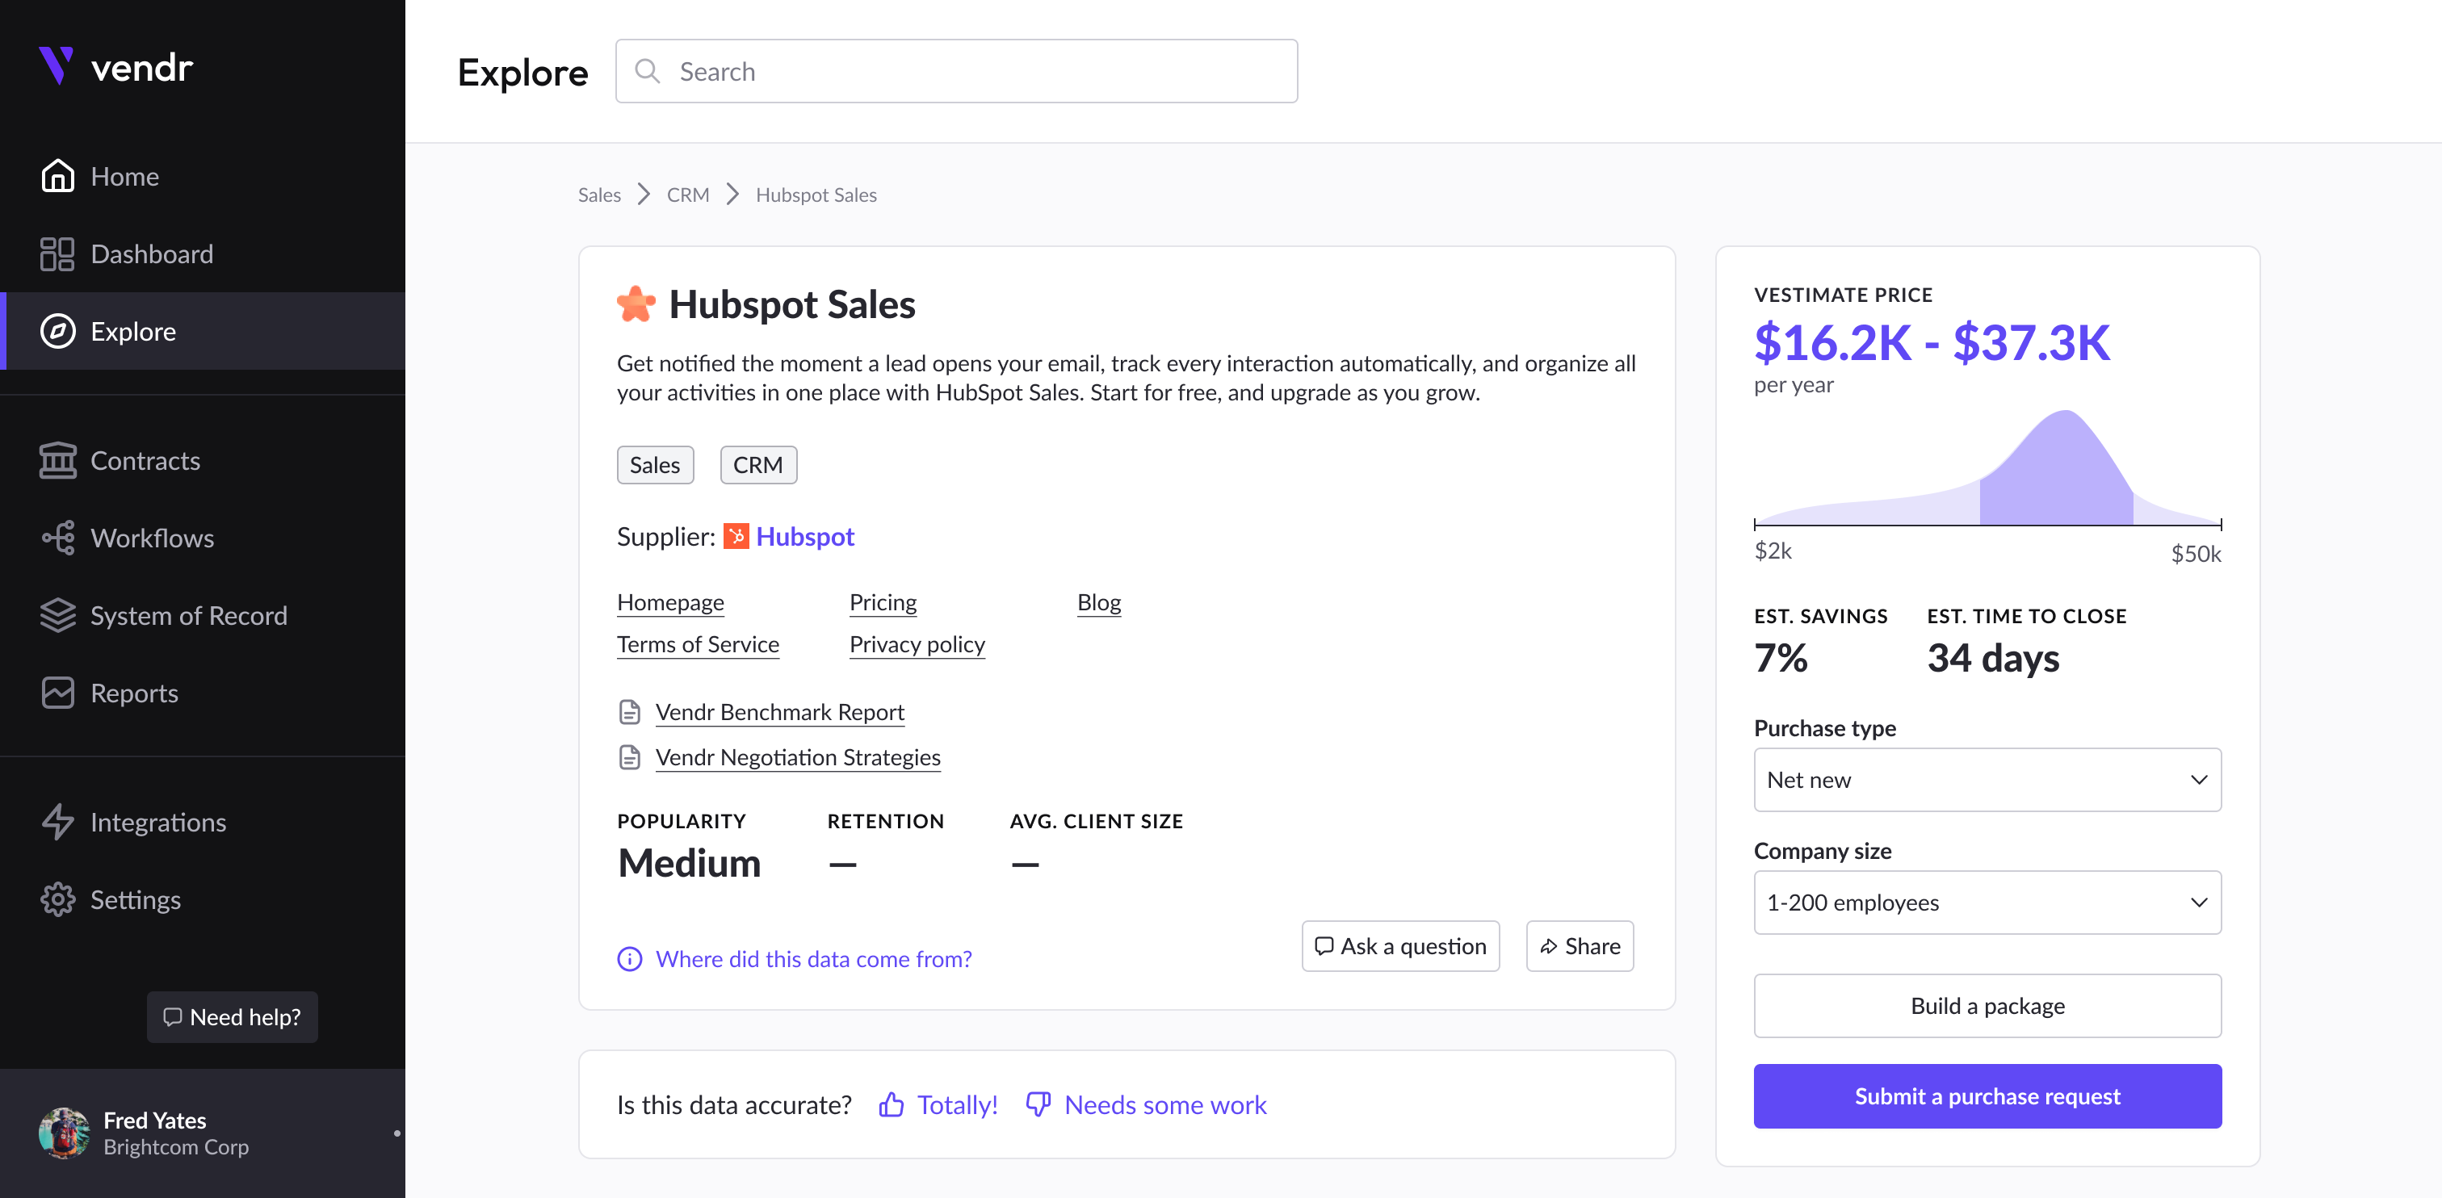Click the Vendr logo icon
This screenshot has width=2442, height=1198.
click(x=56, y=66)
